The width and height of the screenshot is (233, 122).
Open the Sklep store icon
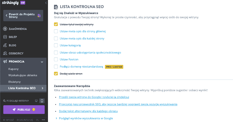tap(5, 37)
